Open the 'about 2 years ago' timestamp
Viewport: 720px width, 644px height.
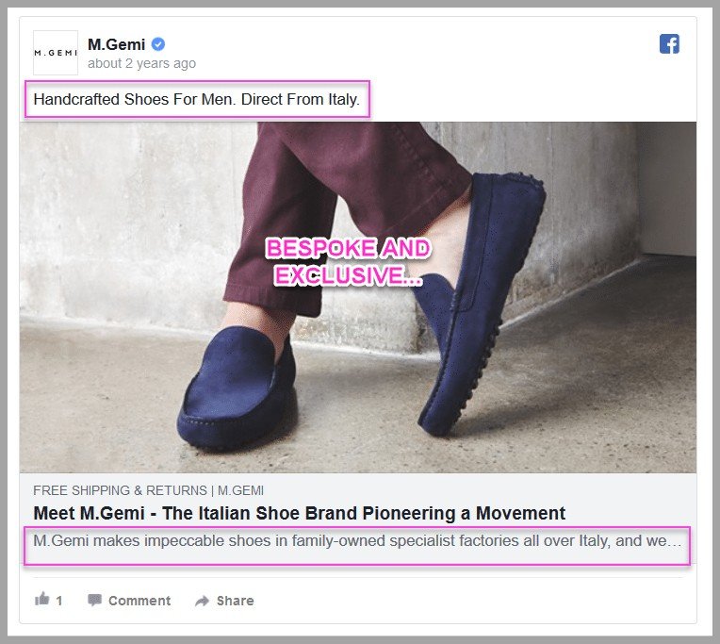(141, 63)
